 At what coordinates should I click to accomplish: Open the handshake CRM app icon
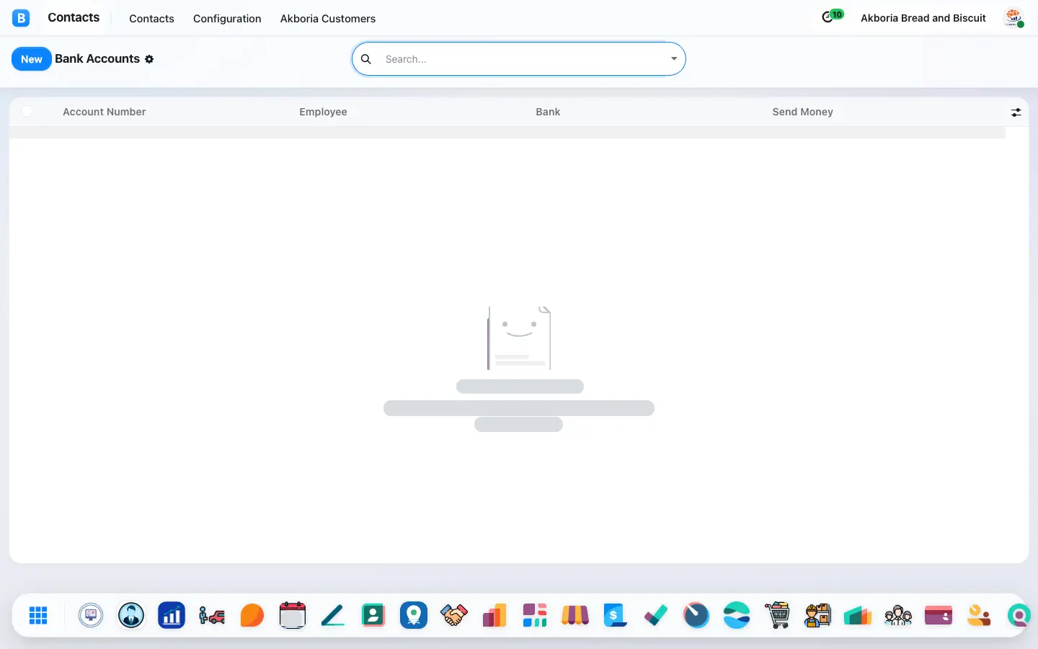click(x=454, y=615)
